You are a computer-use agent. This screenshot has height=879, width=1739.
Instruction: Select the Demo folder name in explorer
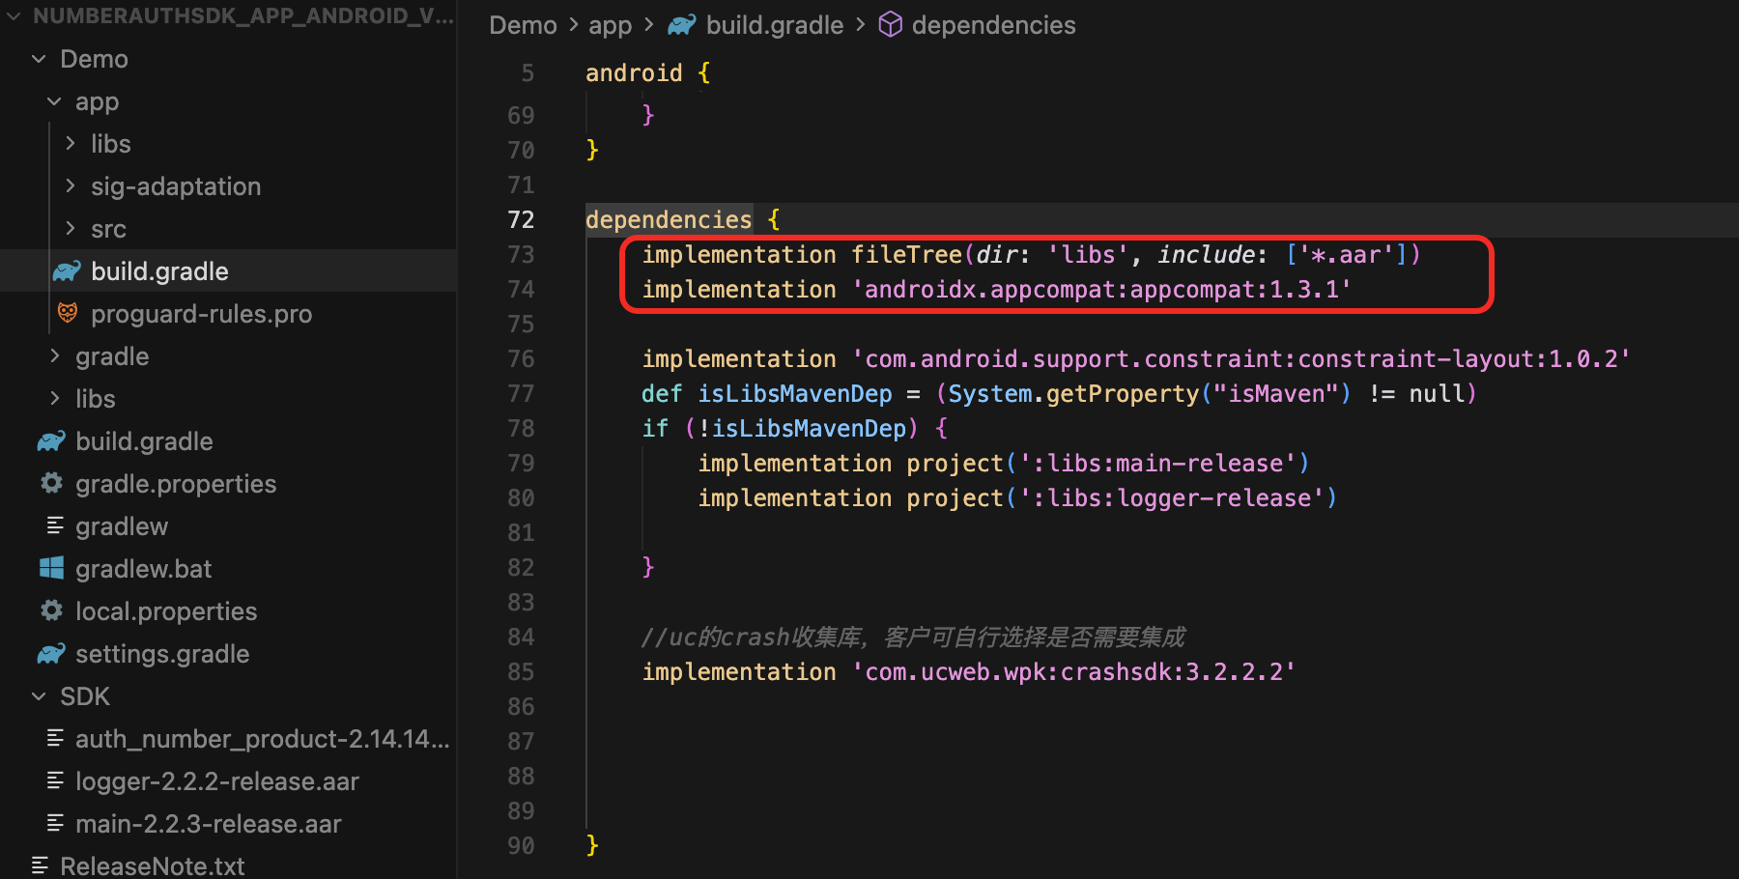click(94, 59)
